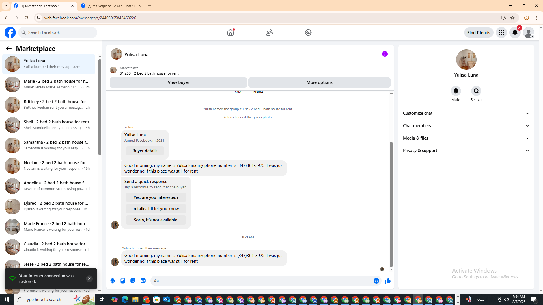Choose a GIF
Image resolution: width=543 pixels, height=305 pixels.
point(143,281)
